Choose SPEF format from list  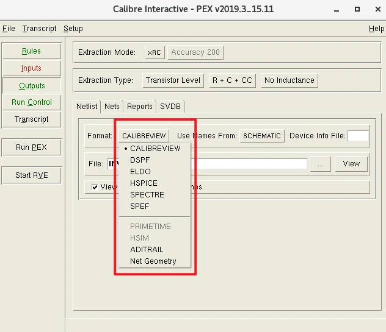tap(155, 207)
